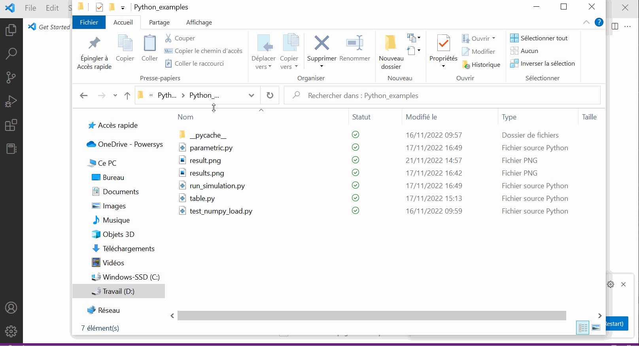The width and height of the screenshot is (639, 346).
Task: Switch to details list view toggle
Action: pos(583,327)
